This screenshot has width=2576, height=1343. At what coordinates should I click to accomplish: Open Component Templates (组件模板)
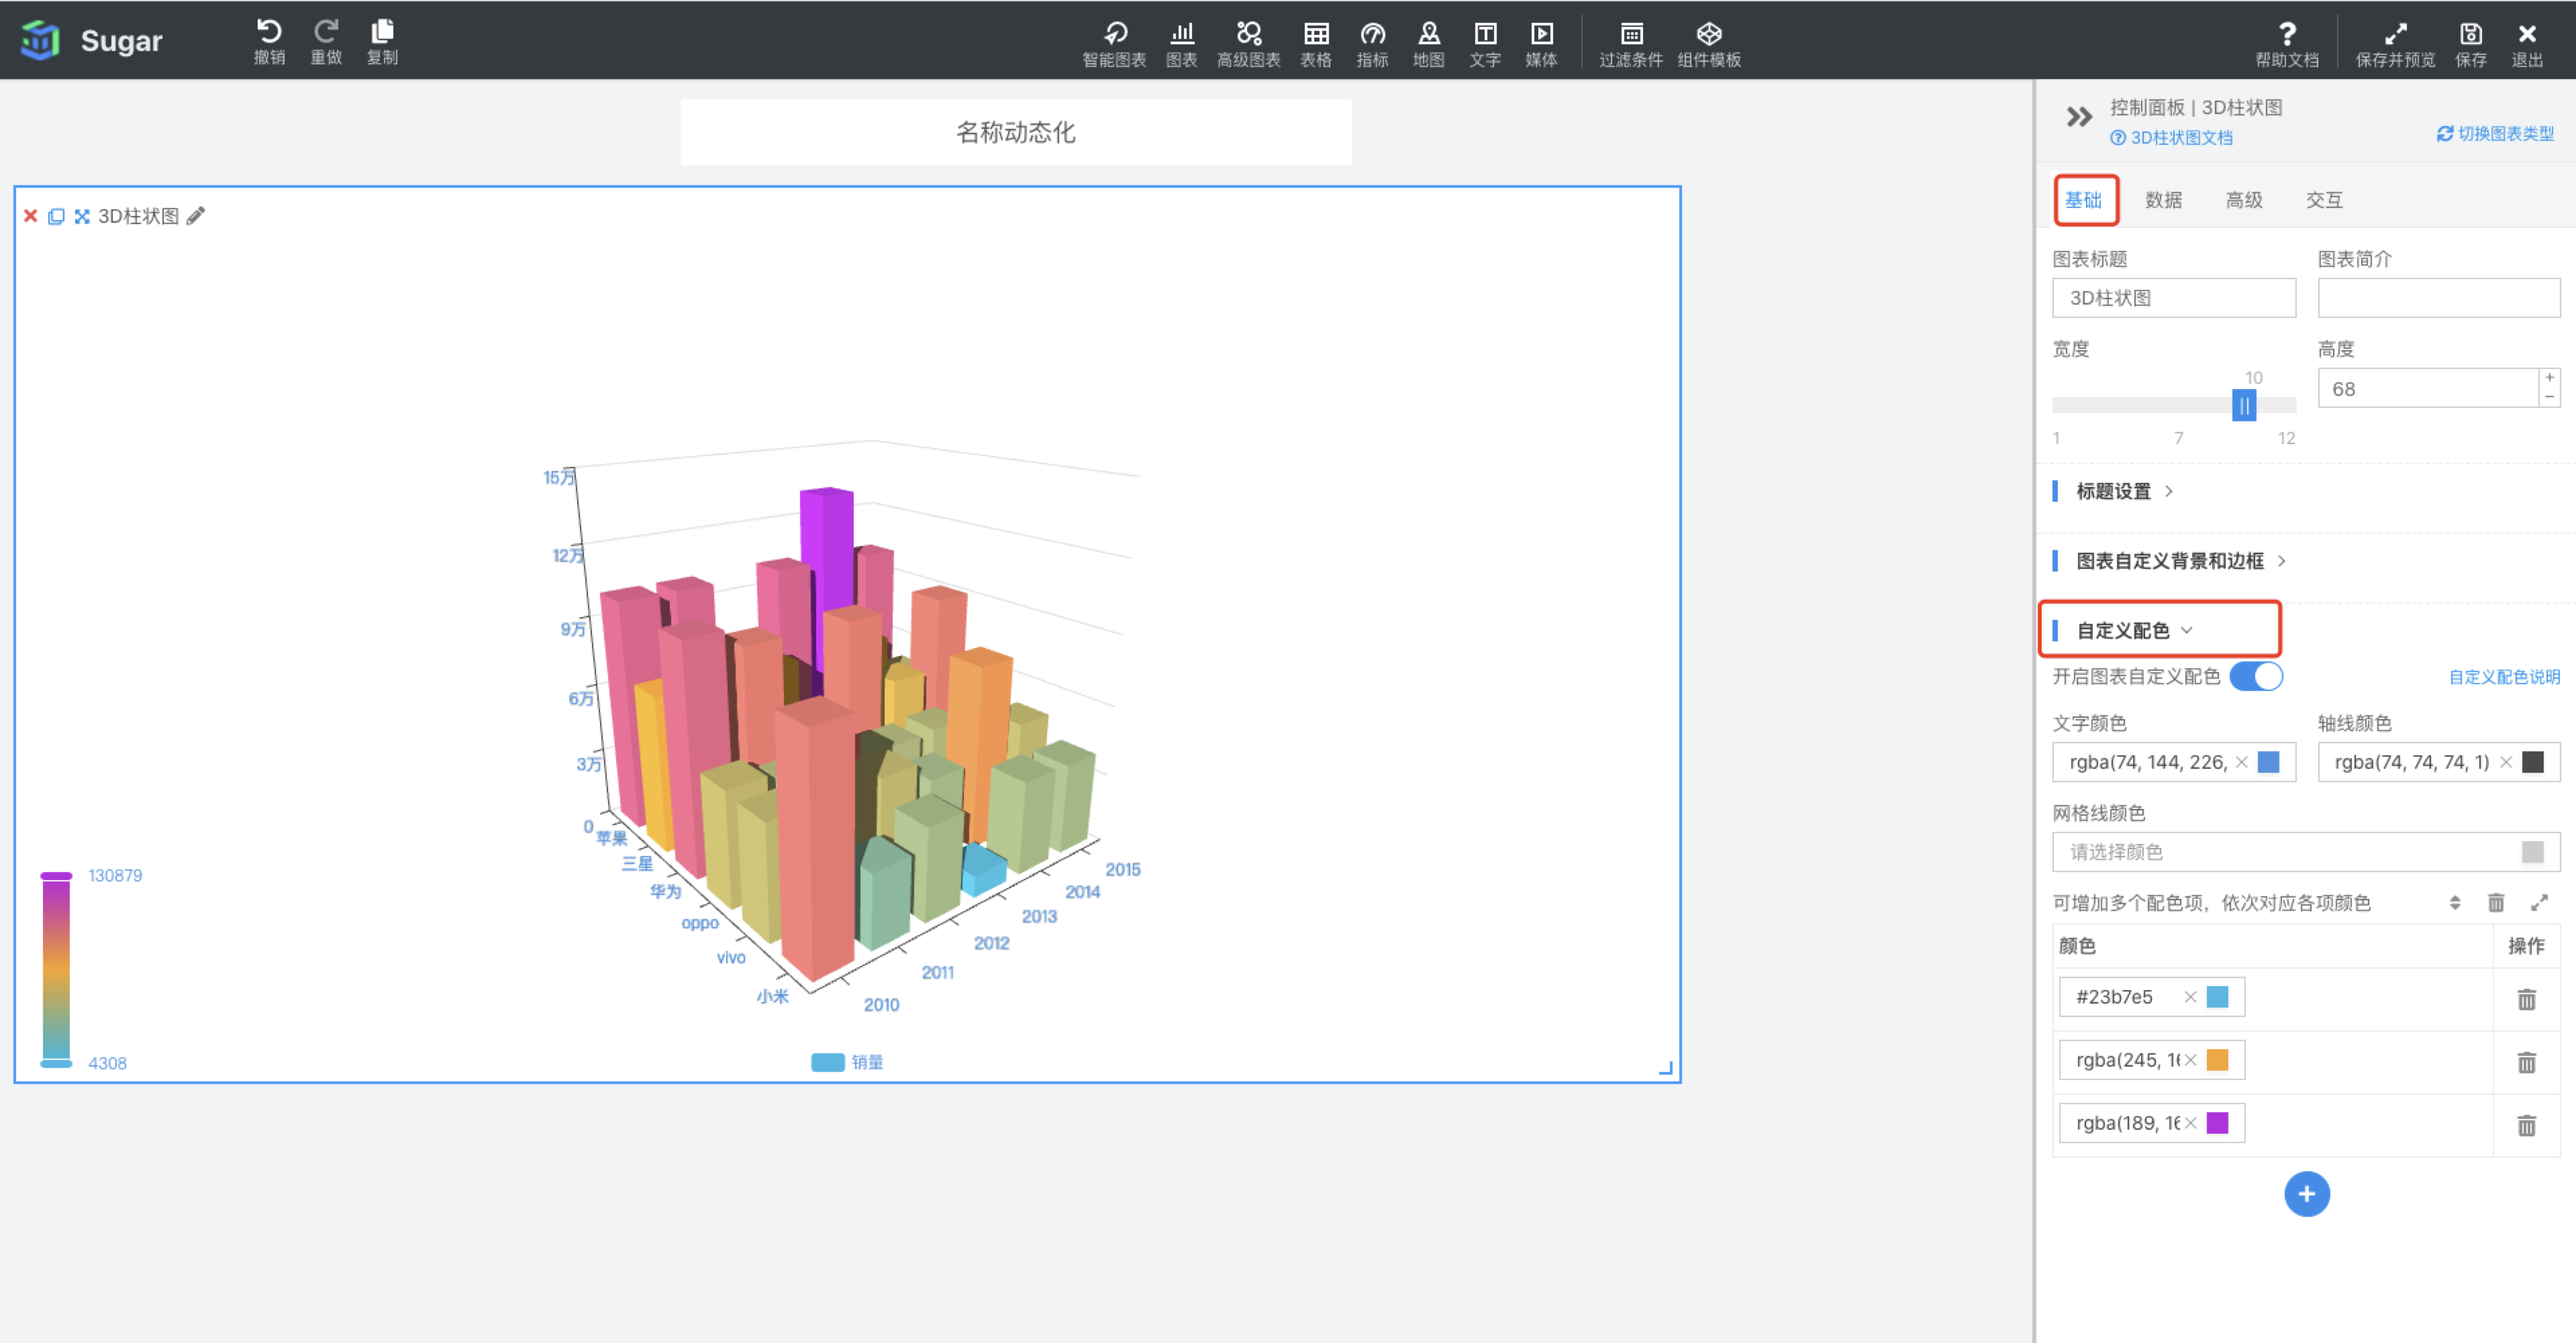[1709, 44]
